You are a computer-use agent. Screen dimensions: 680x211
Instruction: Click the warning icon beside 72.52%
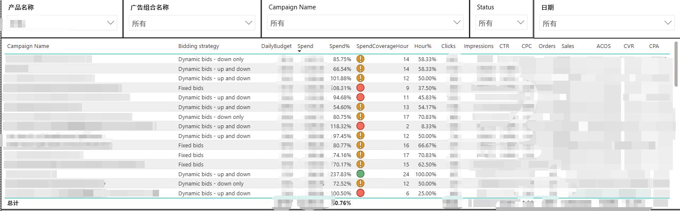click(x=360, y=183)
